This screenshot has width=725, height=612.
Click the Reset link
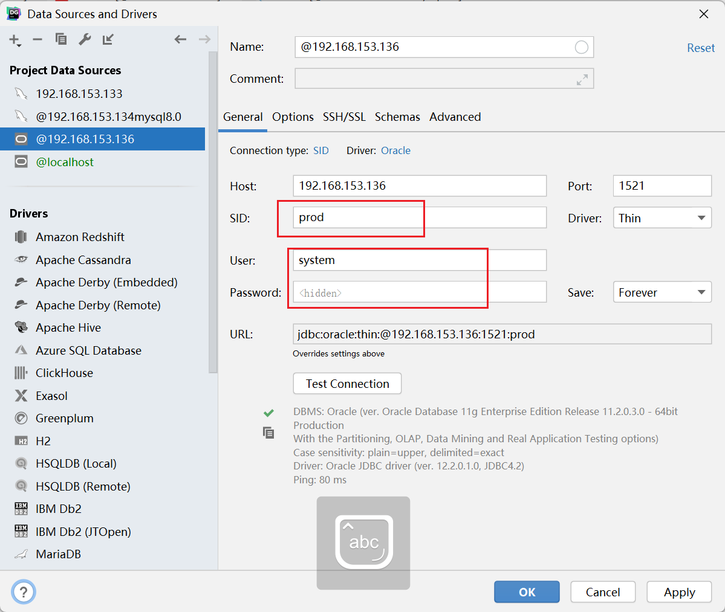[x=700, y=48]
